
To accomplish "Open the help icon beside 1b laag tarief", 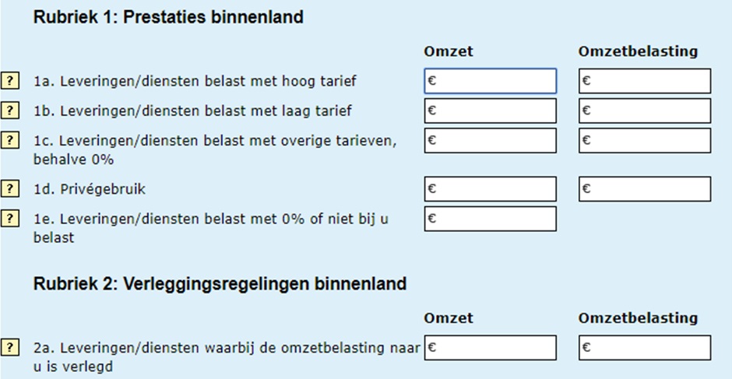I will (10, 110).
